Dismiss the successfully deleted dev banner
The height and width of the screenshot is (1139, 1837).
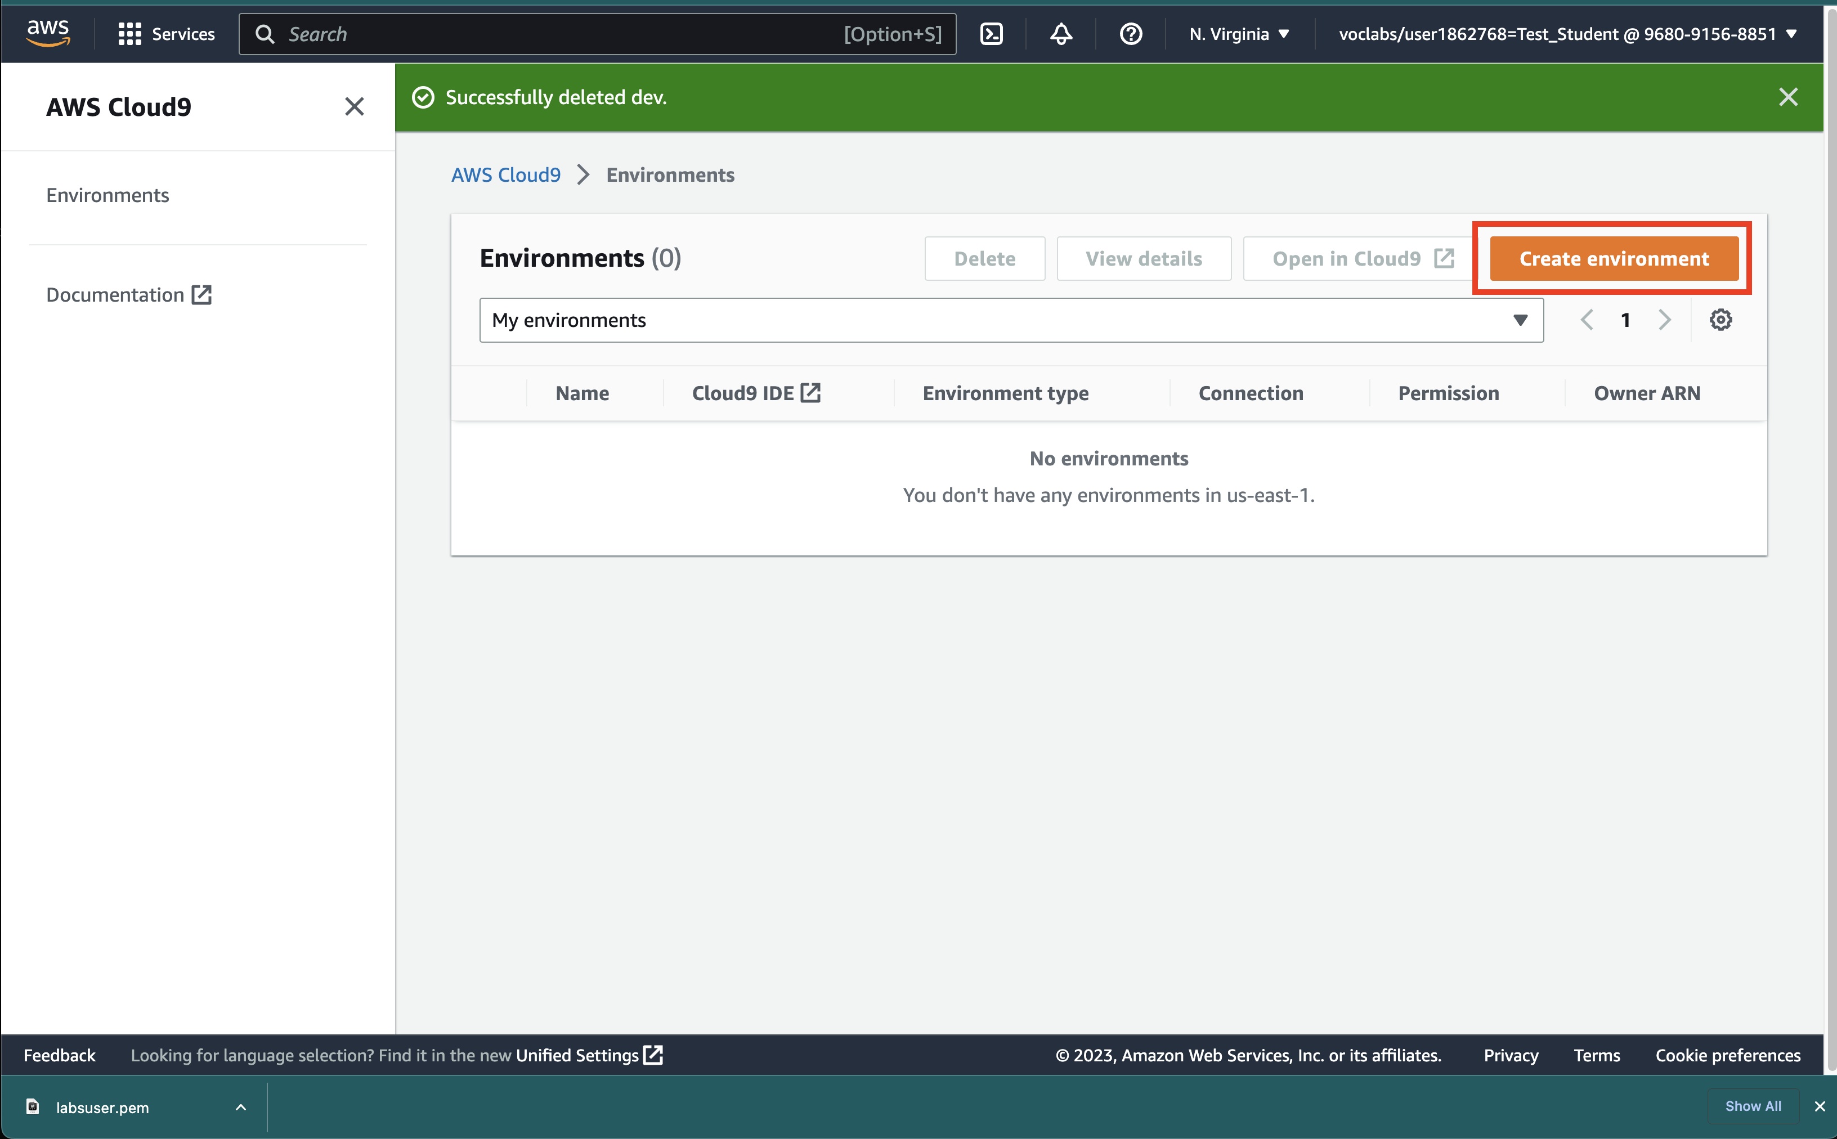tap(1788, 97)
